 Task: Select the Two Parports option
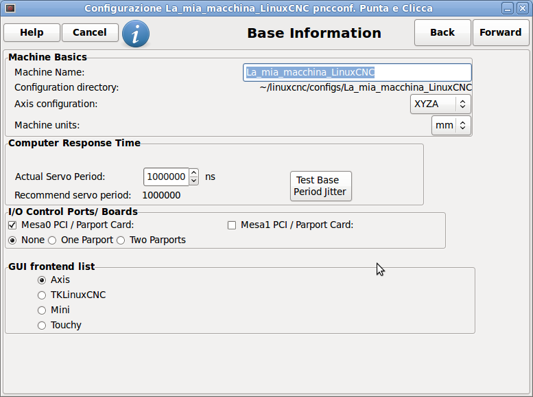coord(121,240)
